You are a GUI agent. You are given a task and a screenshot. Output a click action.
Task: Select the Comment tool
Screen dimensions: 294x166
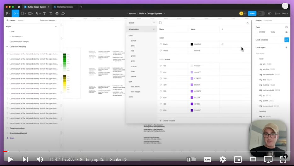pyautogui.click(x=63, y=14)
